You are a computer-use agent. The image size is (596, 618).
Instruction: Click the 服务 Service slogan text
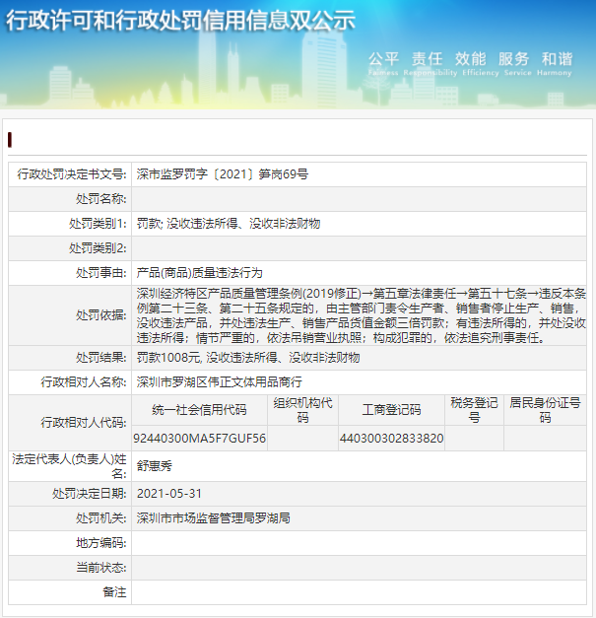coord(513,61)
